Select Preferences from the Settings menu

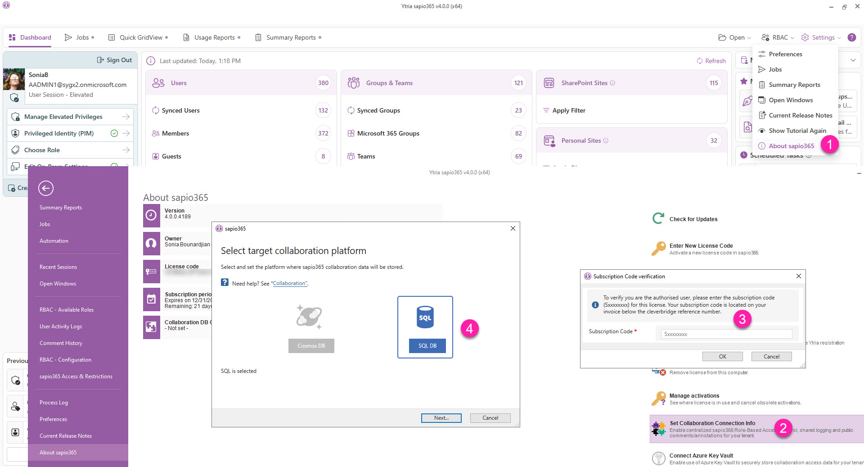pos(786,54)
